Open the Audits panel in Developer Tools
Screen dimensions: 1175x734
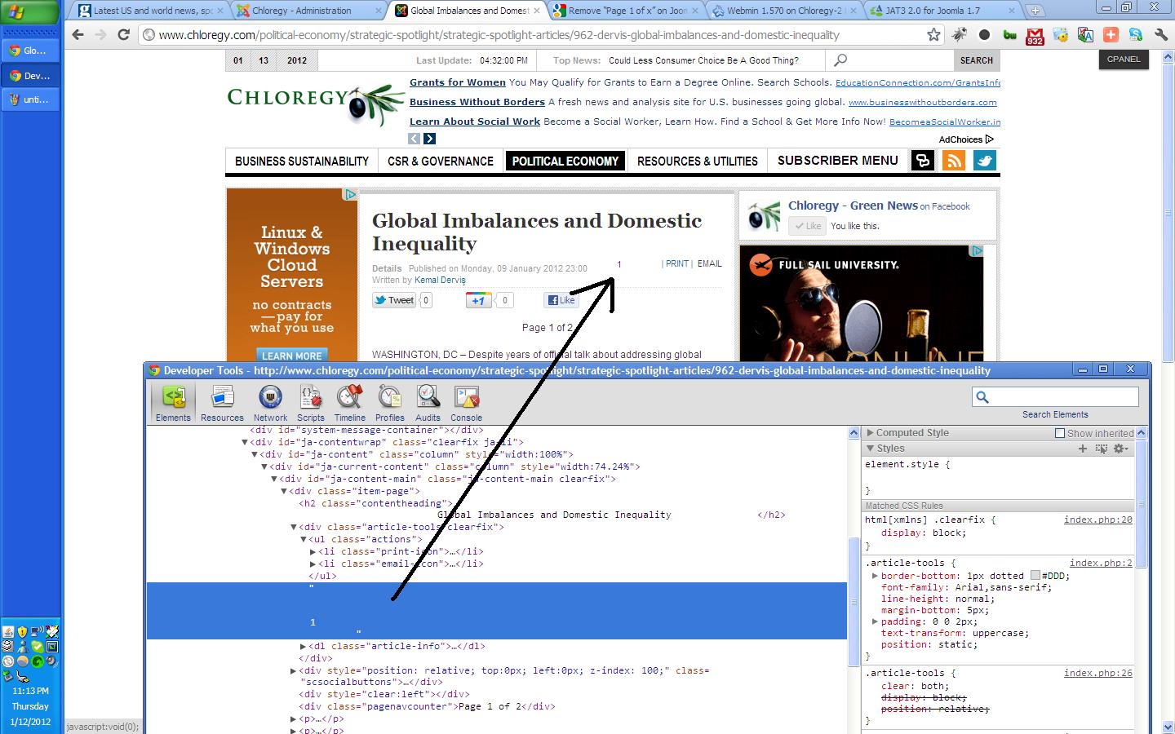point(428,403)
